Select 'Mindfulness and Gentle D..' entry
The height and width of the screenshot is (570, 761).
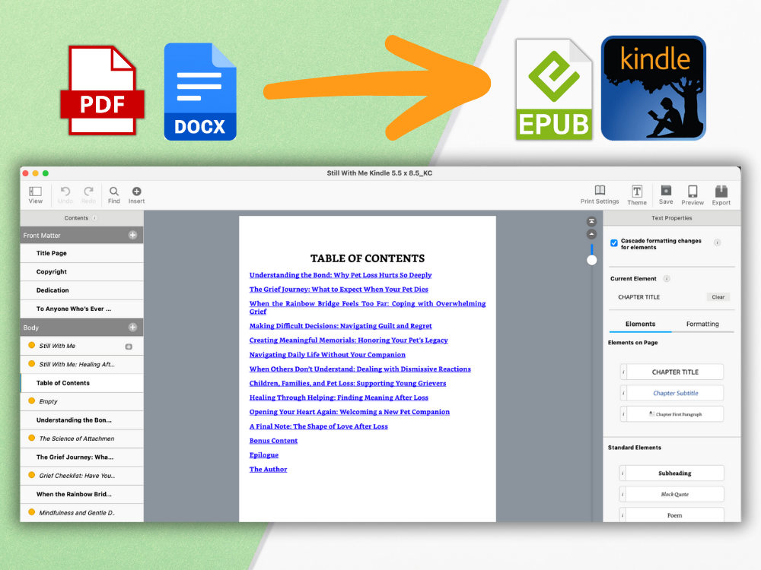click(x=81, y=513)
